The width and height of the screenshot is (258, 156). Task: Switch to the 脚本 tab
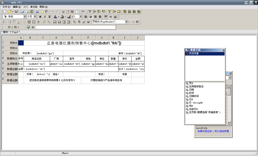(5, 32)
